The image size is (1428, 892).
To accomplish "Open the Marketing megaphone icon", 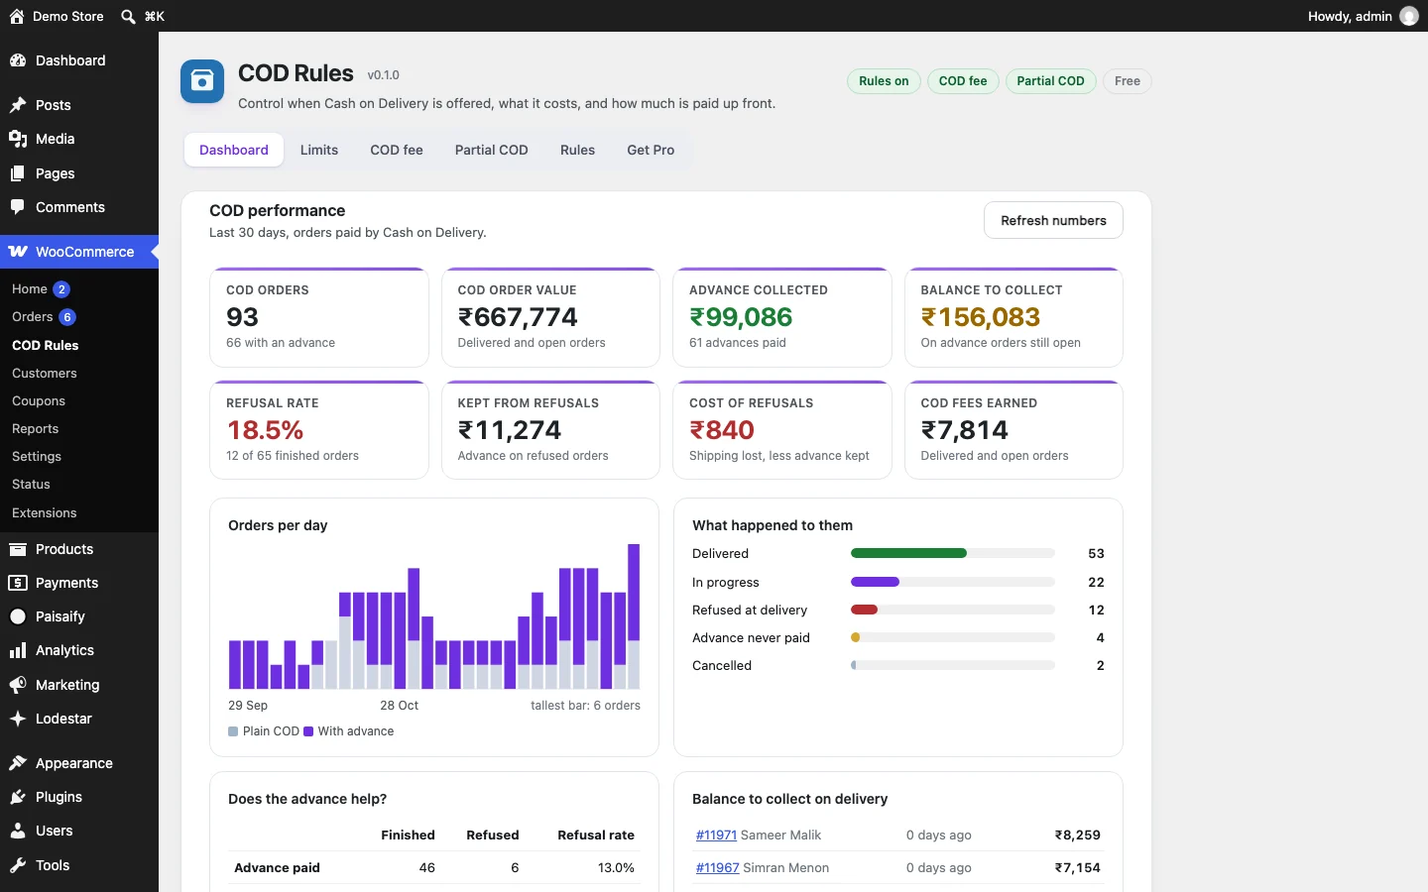I will [18, 685].
